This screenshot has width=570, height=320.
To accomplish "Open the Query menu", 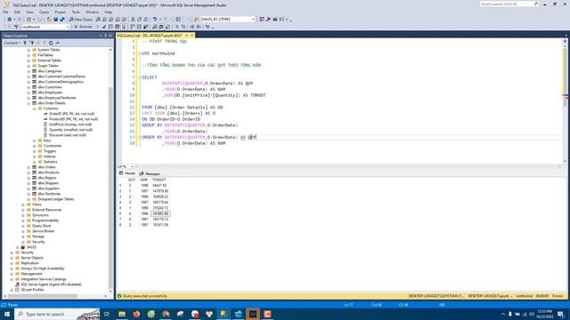I will [44, 12].
